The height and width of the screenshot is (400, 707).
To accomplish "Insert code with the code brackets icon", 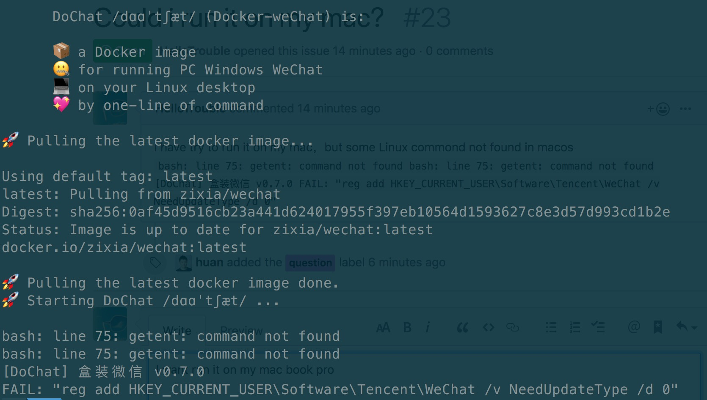I will coord(488,327).
